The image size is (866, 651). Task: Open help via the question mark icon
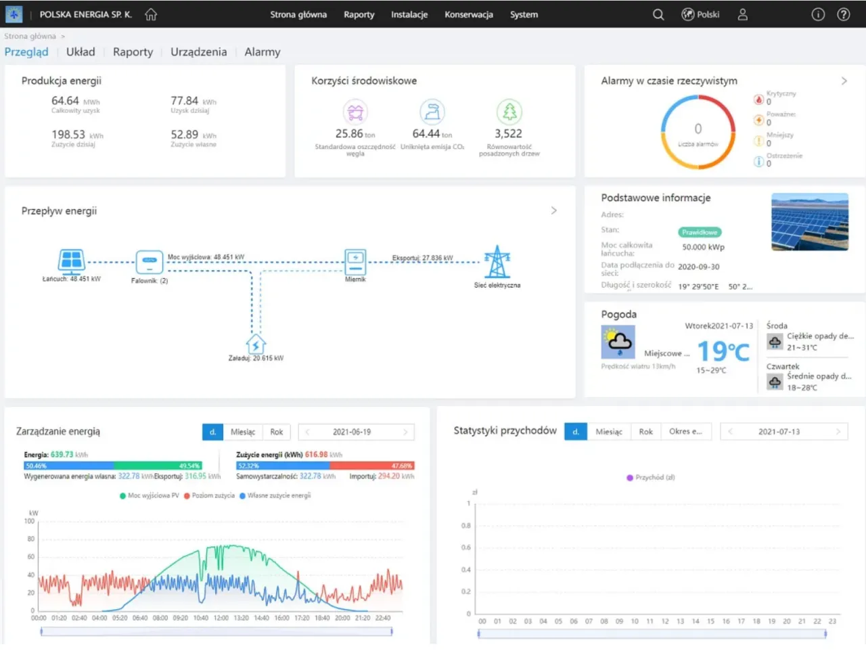(843, 14)
